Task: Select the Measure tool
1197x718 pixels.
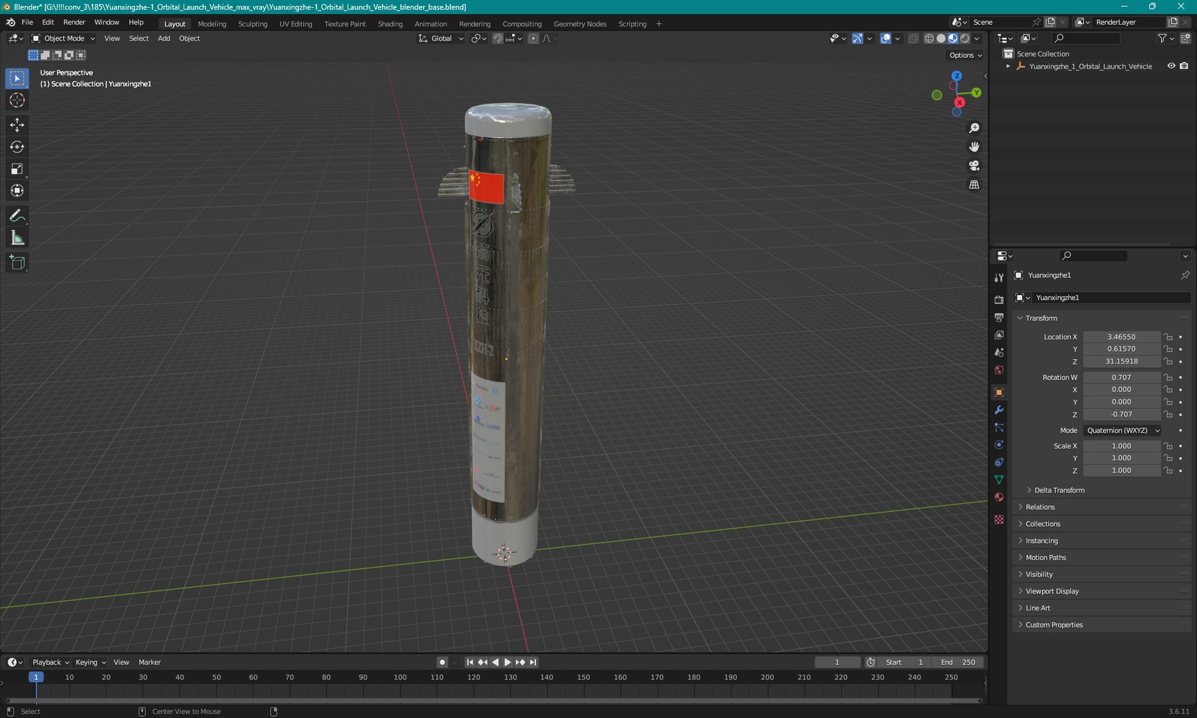Action: [17, 238]
